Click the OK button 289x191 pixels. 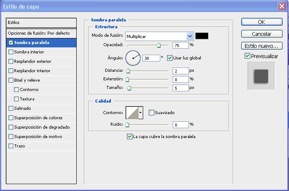(261, 22)
